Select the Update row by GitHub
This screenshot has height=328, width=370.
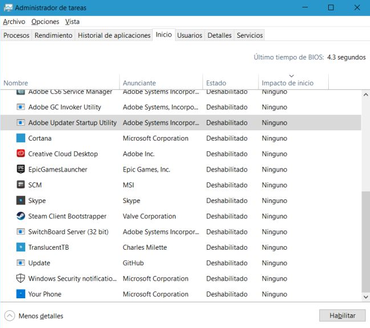181,263
